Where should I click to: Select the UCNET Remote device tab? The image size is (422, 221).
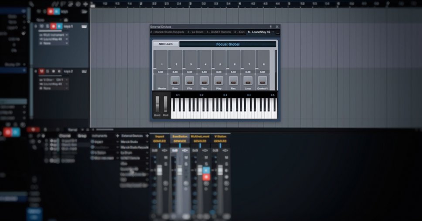pyautogui.click(x=219, y=32)
